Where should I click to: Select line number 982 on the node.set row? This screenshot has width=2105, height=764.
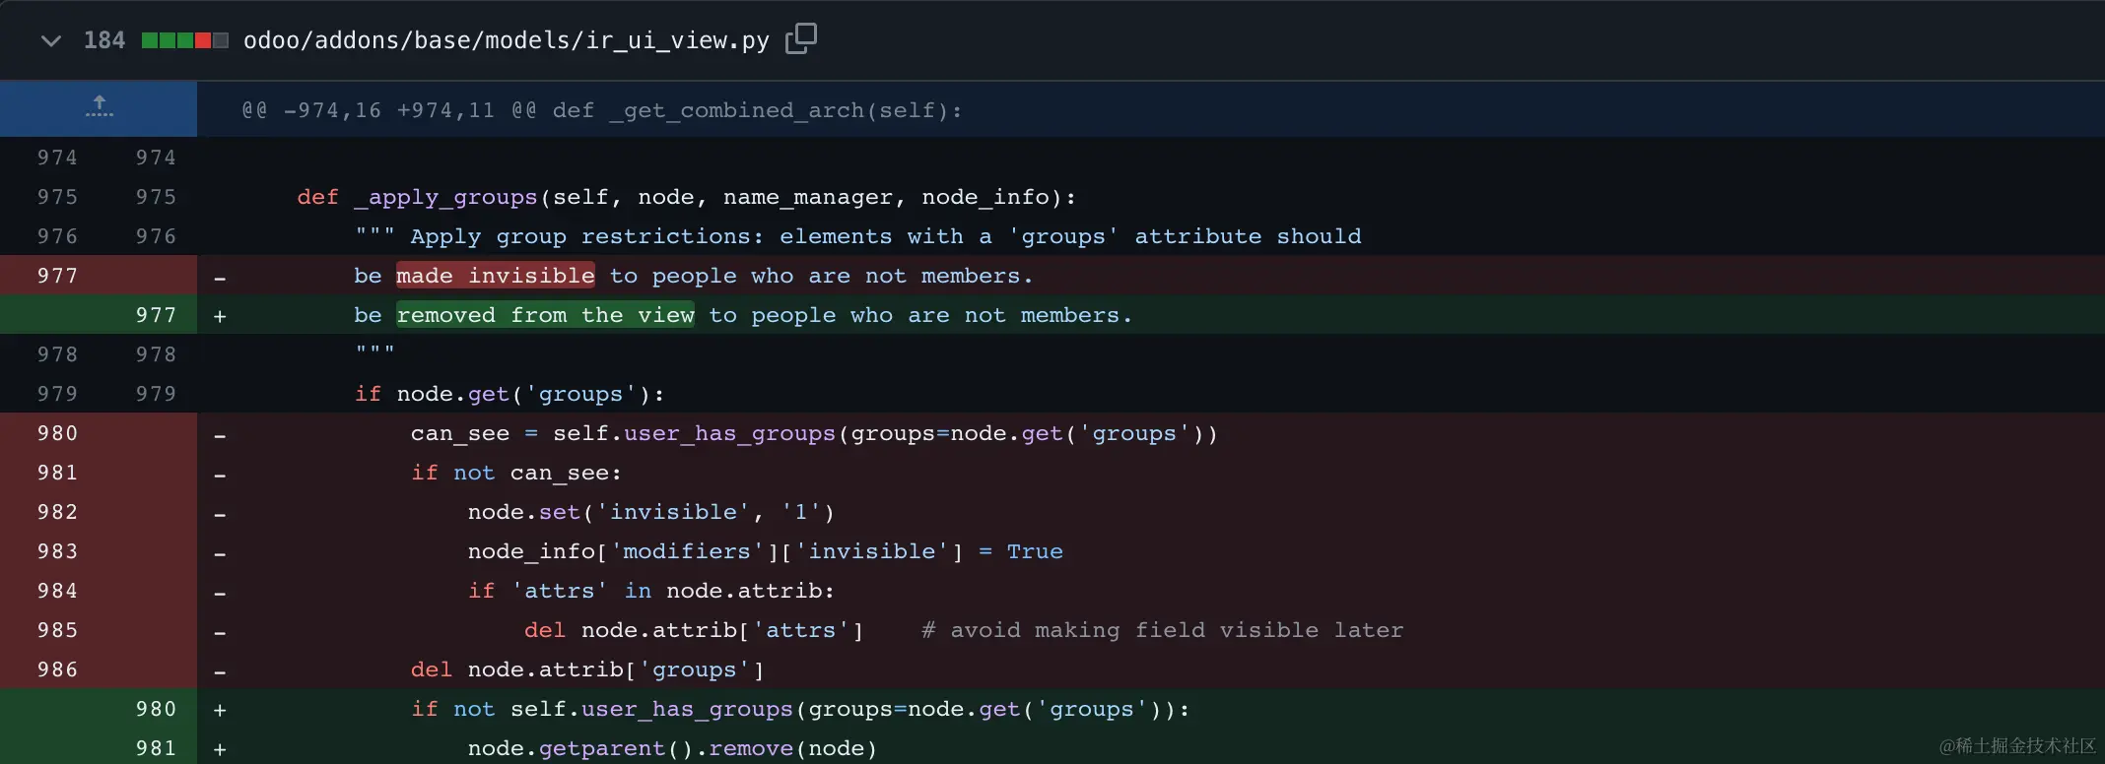click(x=57, y=512)
